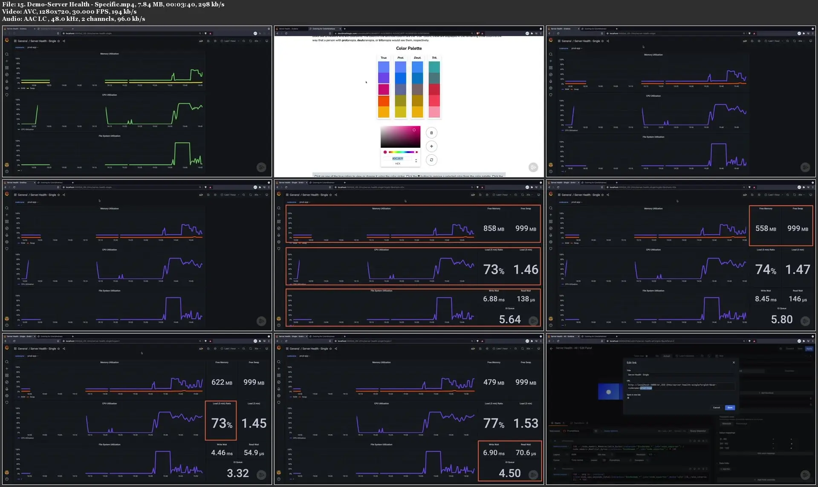
Task: Open the Help icon in green-graph frame sidebar
Action: tap(7, 171)
